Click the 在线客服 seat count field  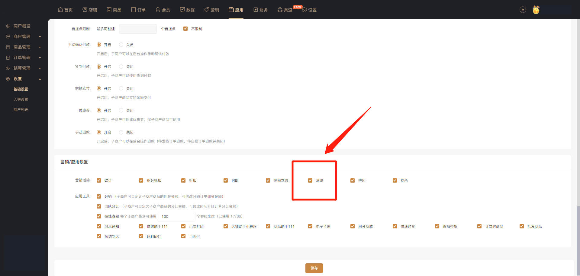(176, 216)
